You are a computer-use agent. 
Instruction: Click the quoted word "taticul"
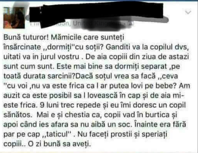(x=56, y=134)
